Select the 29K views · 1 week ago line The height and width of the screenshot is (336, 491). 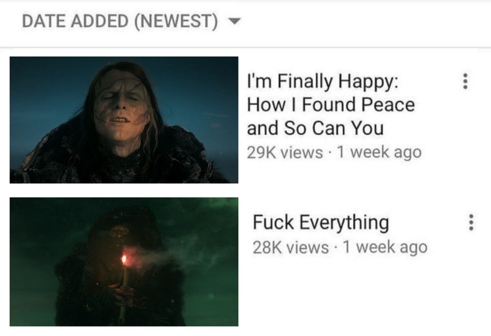click(334, 153)
